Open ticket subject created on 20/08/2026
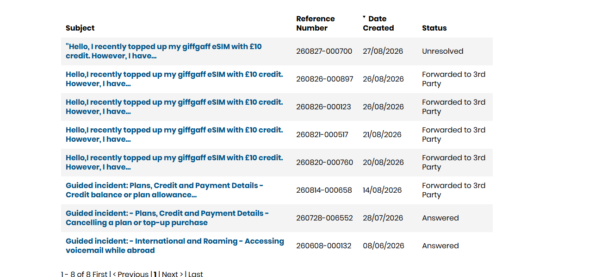 pos(174,163)
